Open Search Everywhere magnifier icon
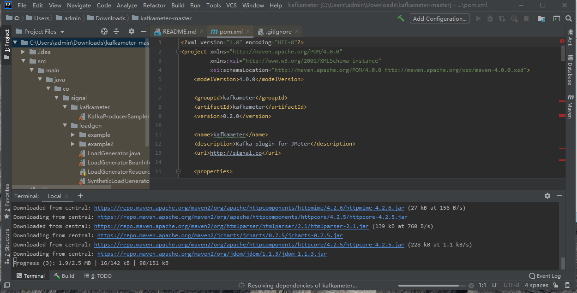 tap(570, 18)
